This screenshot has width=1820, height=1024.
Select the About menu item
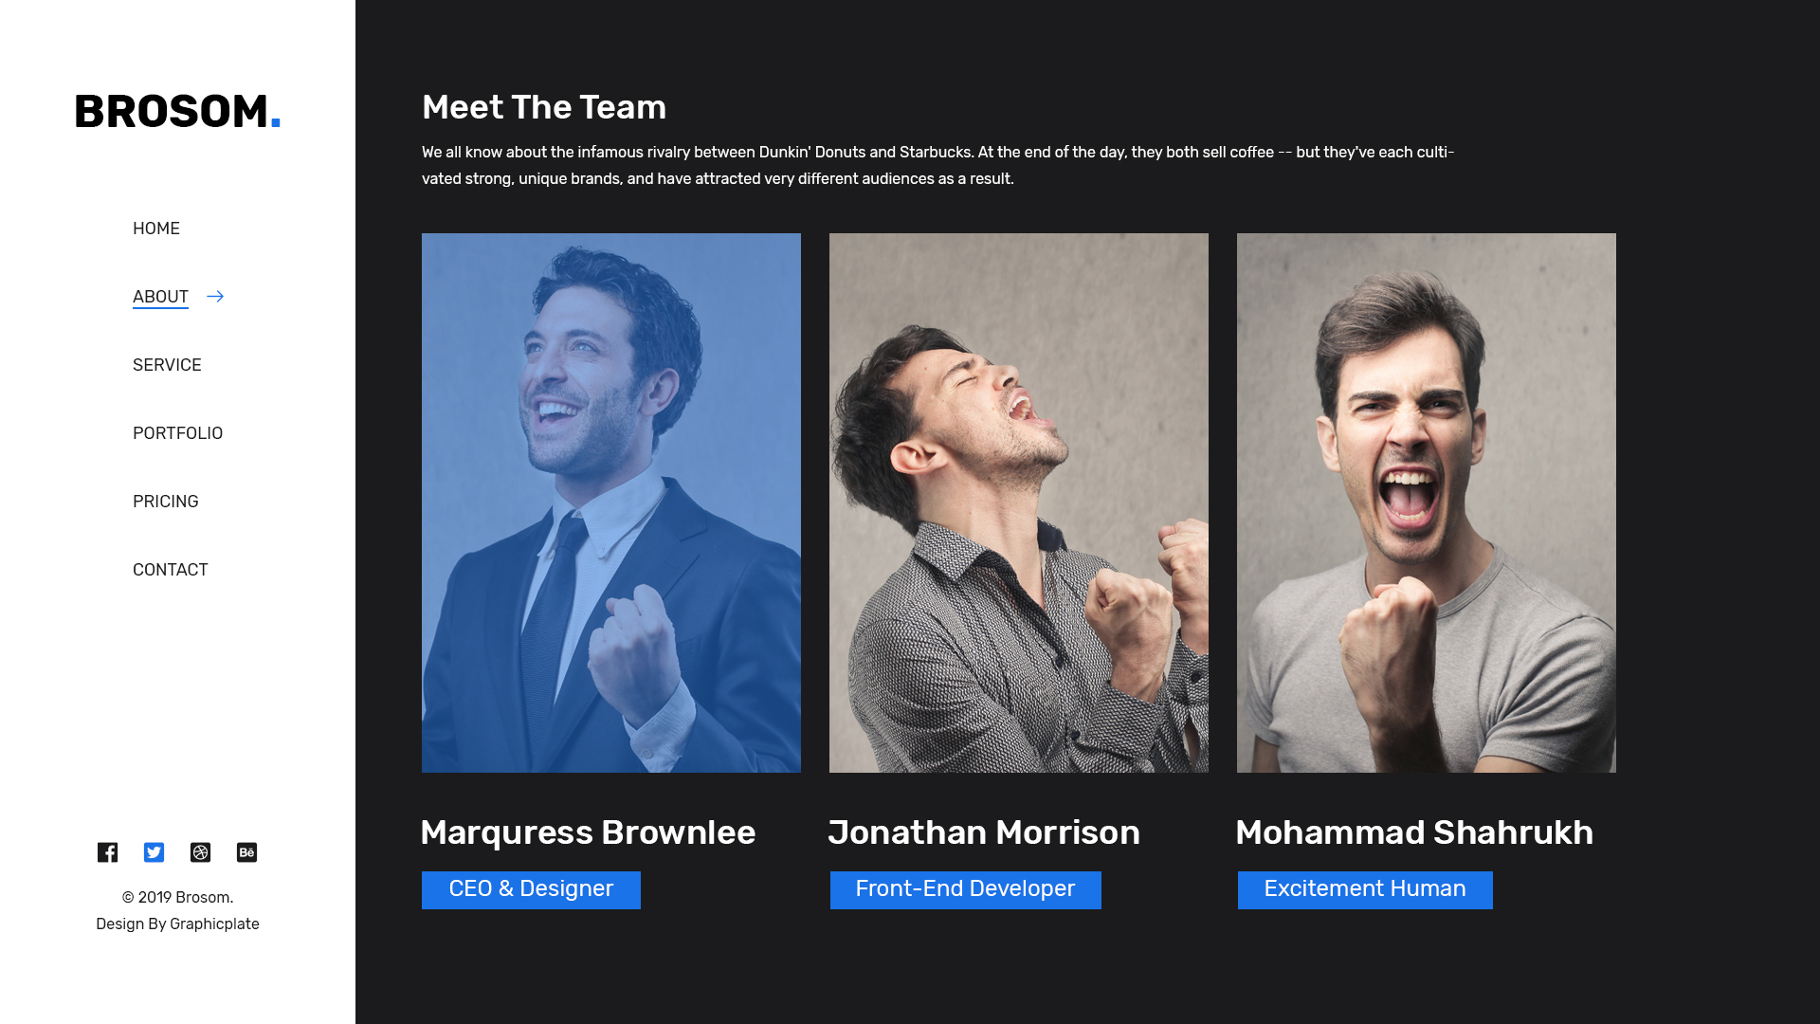160,297
